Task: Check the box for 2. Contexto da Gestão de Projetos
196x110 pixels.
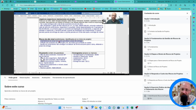Action: [145, 31]
